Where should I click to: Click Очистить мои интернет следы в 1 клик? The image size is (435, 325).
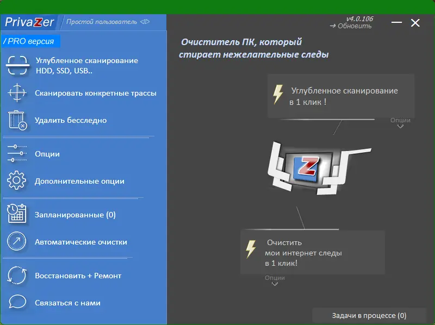tap(313, 252)
